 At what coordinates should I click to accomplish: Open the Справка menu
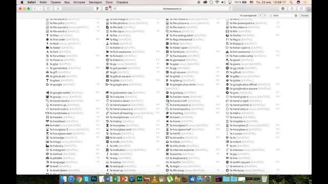pos(122,2)
